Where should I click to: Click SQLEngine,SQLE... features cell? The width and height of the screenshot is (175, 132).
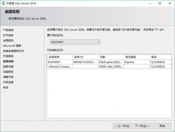coord(111,62)
